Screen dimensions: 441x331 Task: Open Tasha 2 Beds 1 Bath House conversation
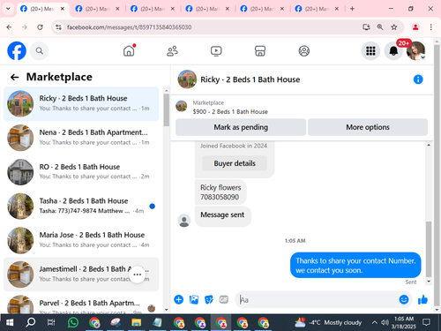81,206
